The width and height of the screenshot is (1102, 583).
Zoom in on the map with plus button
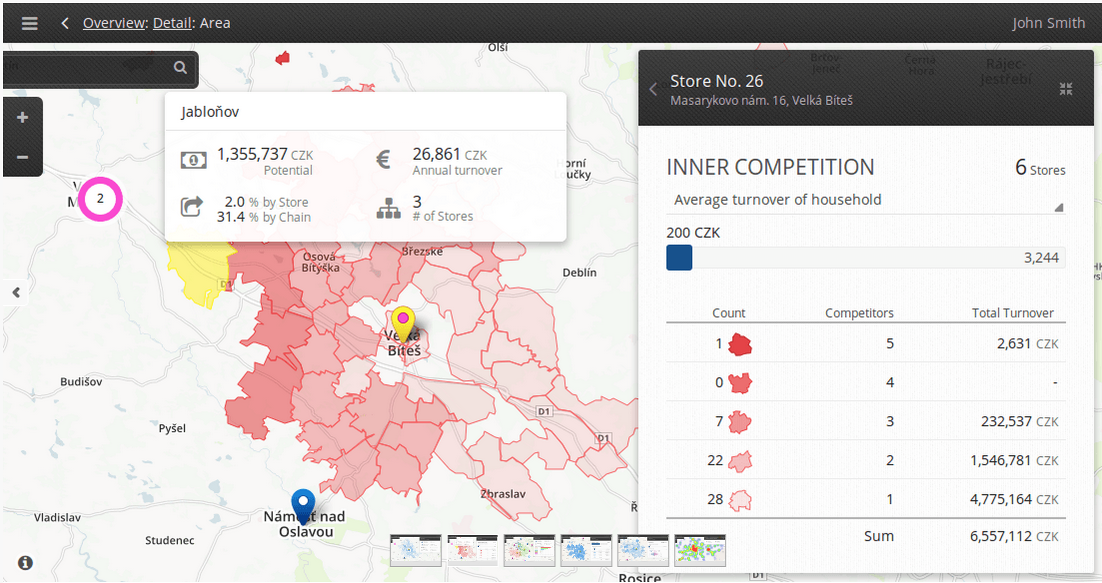point(22,117)
